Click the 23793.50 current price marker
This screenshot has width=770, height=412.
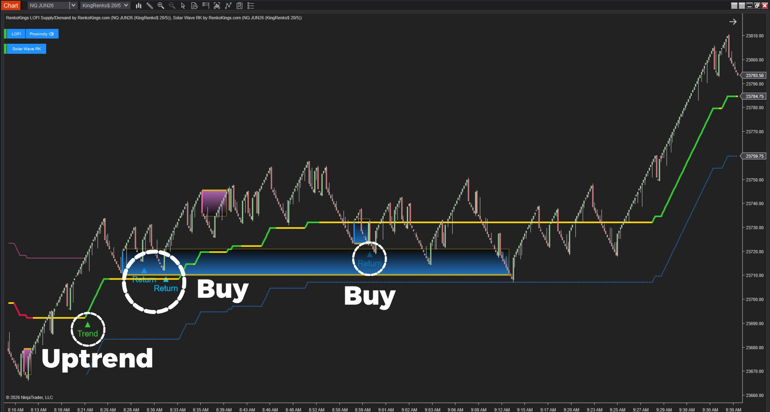click(754, 75)
